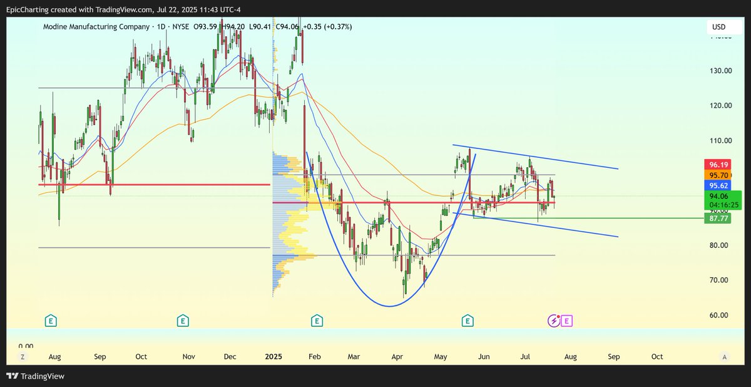Click the 110.00 price axis label

click(x=720, y=140)
